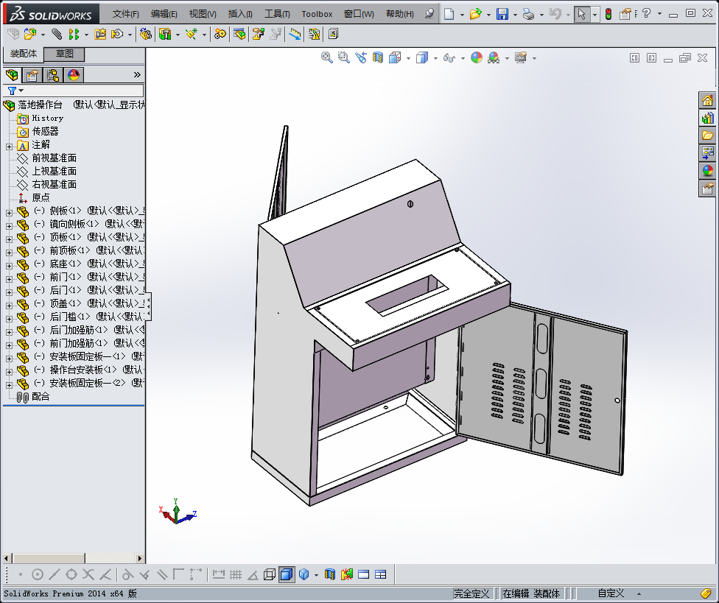This screenshot has width=719, height=603.
Task: Open the 视图(V) menu
Action: point(203,14)
